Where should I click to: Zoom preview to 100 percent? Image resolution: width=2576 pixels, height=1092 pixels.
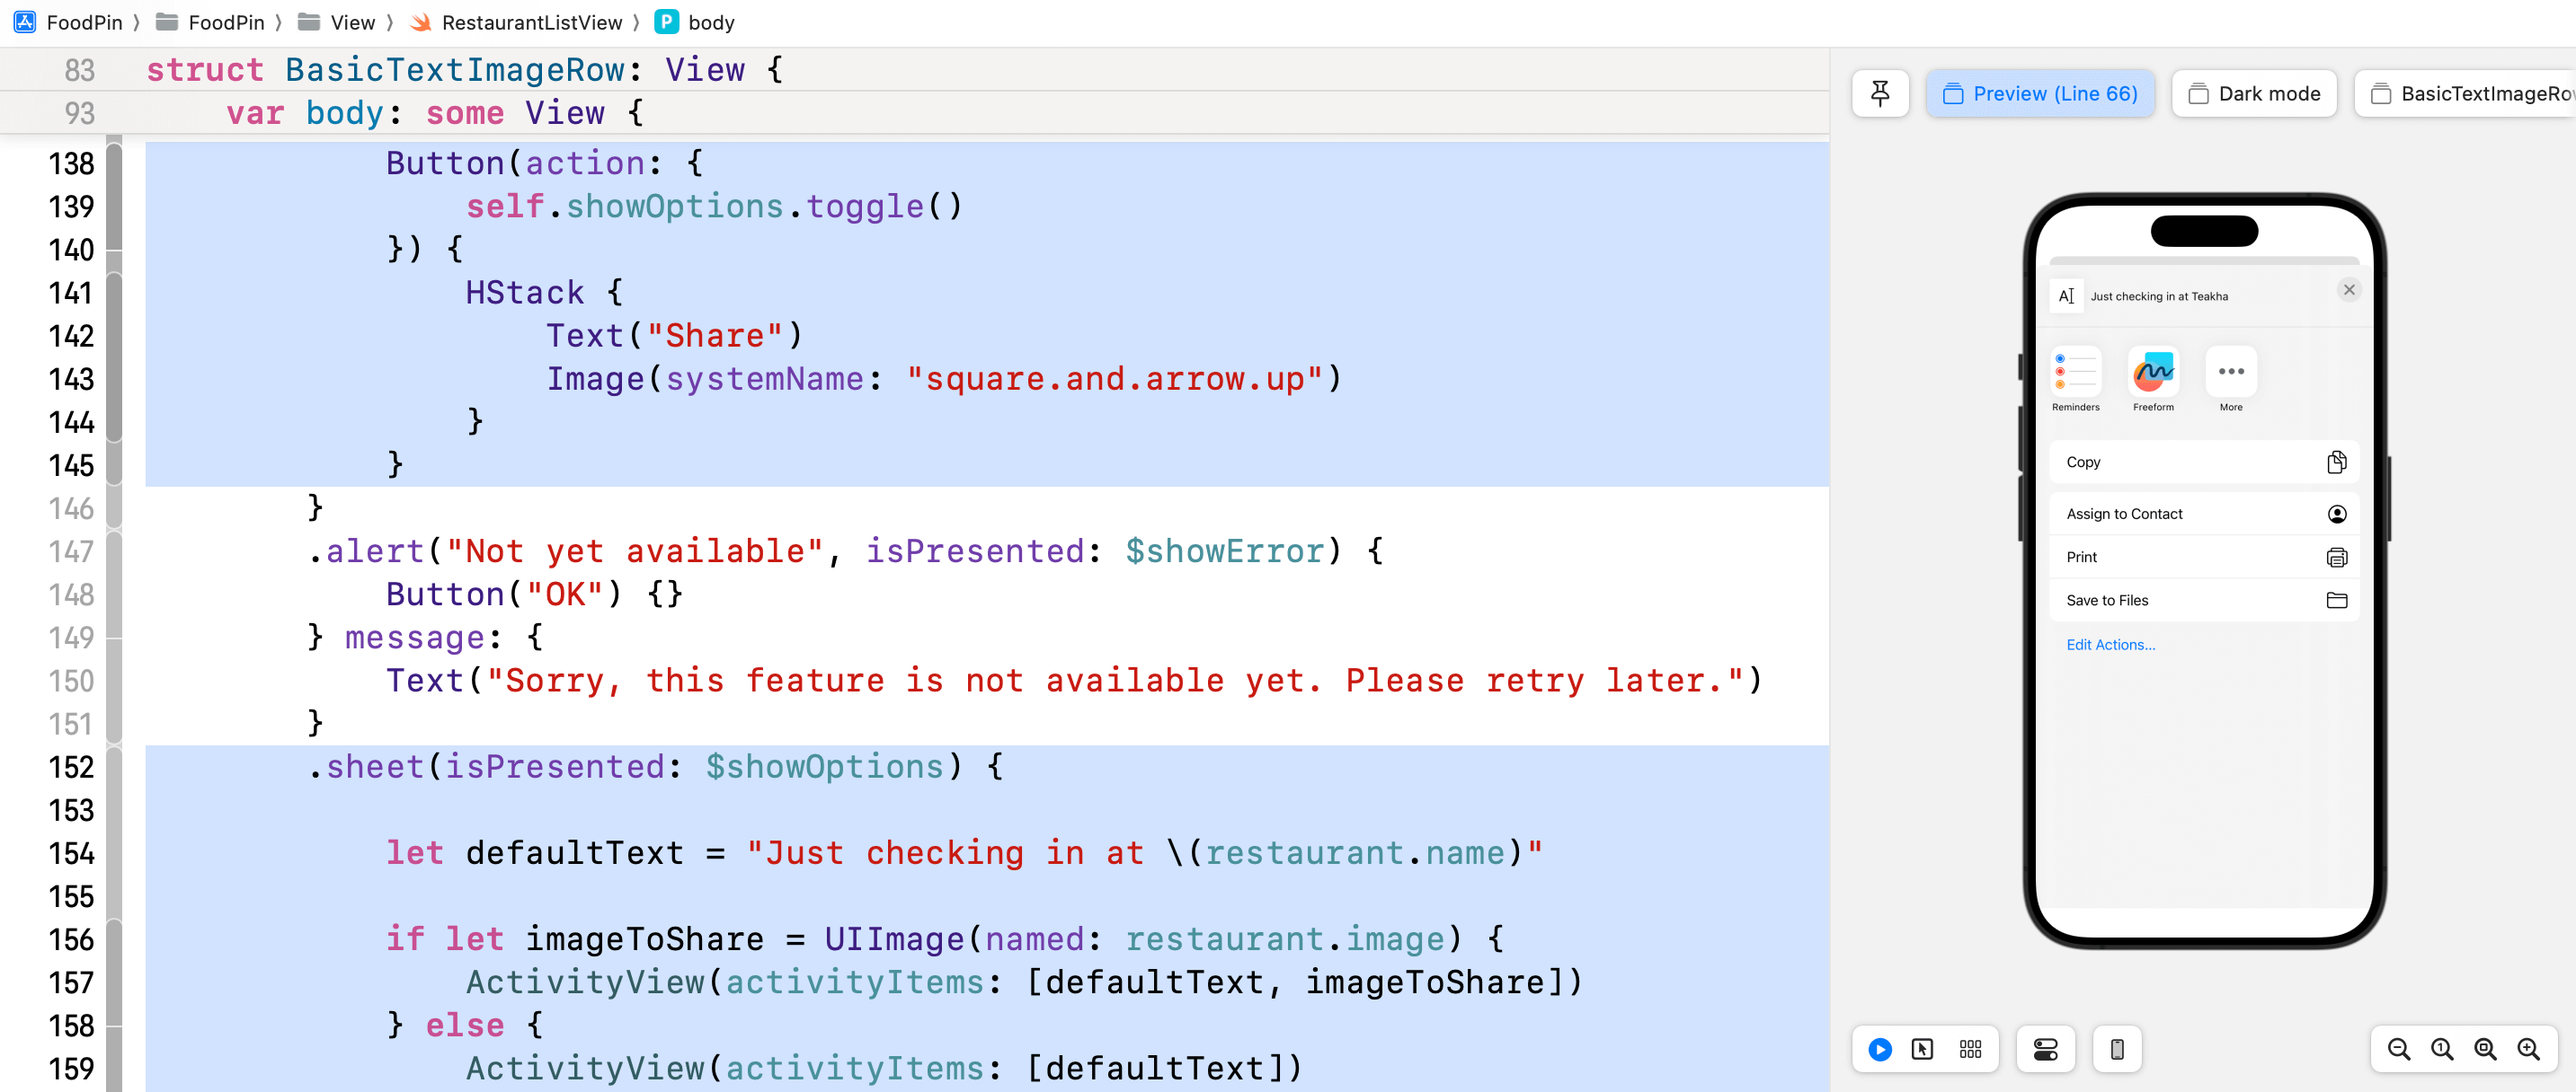coord(2441,1049)
